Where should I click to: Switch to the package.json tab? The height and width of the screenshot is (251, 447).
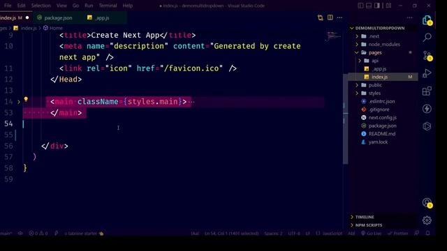click(x=58, y=17)
